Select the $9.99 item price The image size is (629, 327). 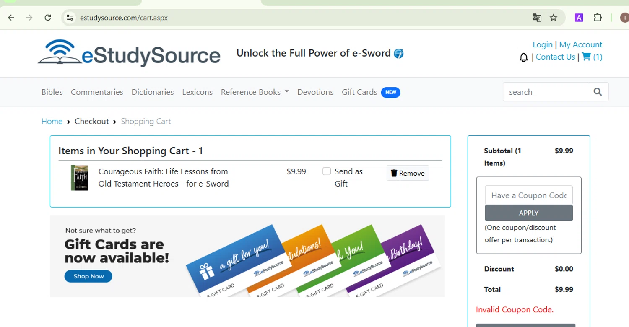click(296, 171)
